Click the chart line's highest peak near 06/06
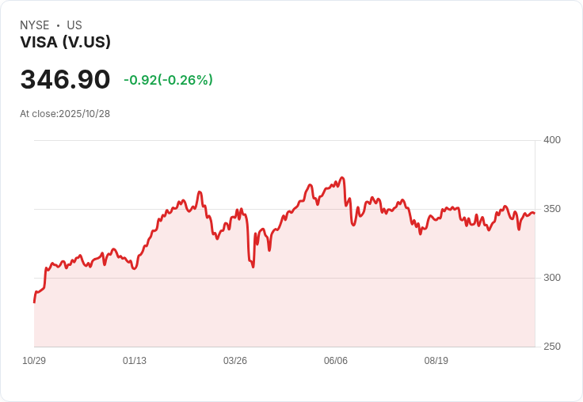This screenshot has height=402, width=583. pyautogui.click(x=342, y=178)
